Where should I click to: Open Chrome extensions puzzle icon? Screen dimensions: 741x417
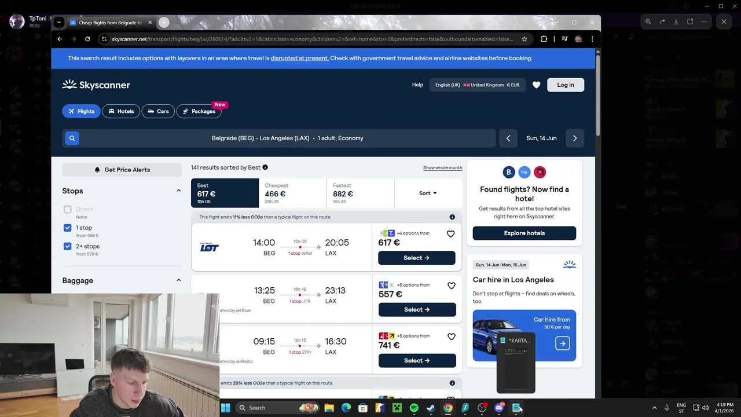[544, 39]
